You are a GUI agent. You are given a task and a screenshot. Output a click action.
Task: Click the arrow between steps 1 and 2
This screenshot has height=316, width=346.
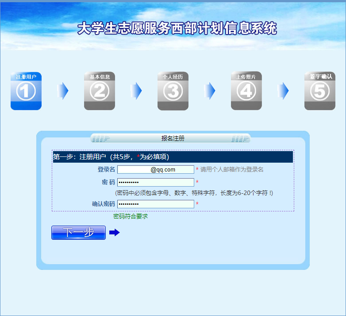[63, 91]
